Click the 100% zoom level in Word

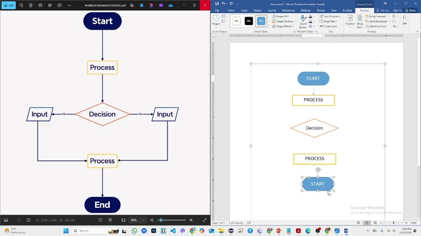413,223
